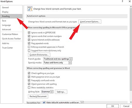Confirm with the OK button

click(x=113, y=106)
